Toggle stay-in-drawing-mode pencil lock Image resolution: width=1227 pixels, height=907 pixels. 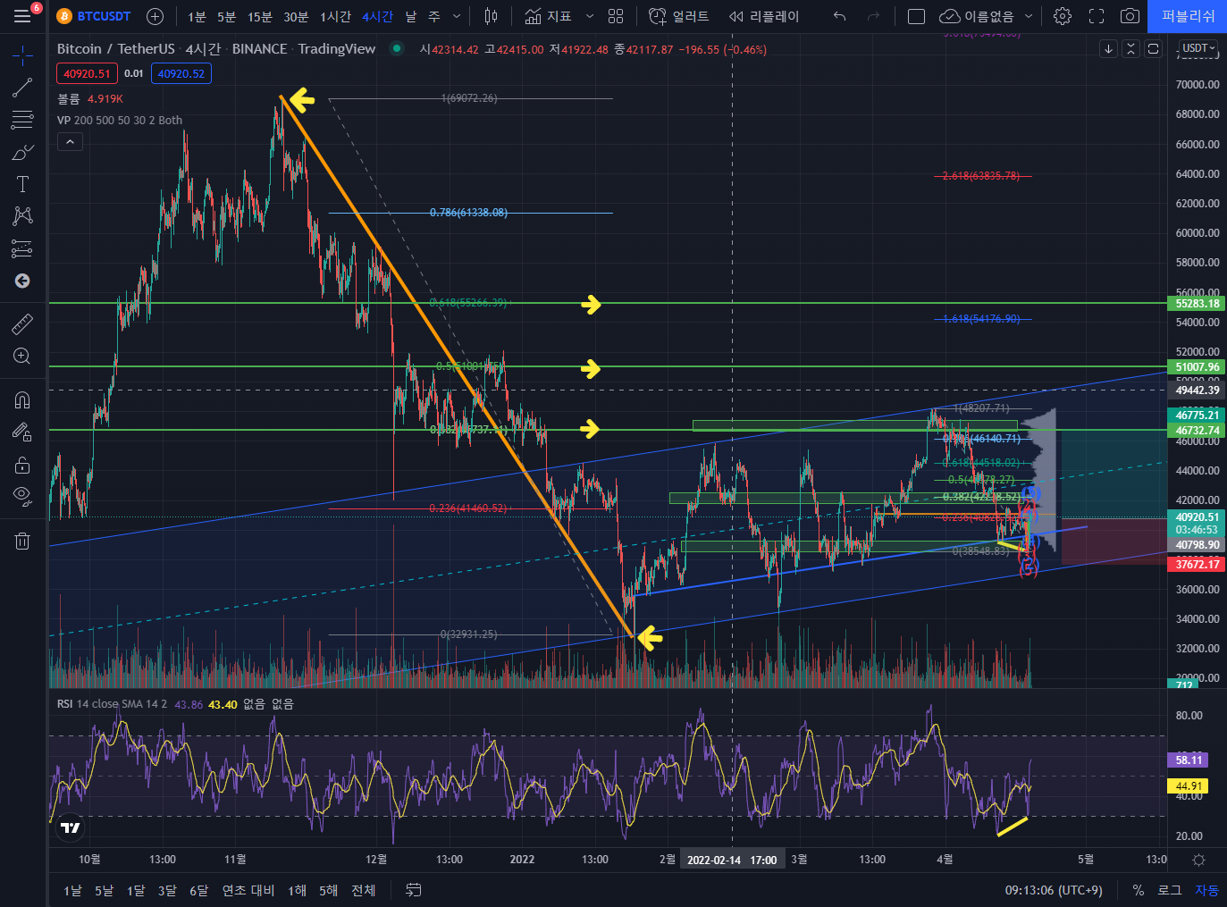coord(22,433)
